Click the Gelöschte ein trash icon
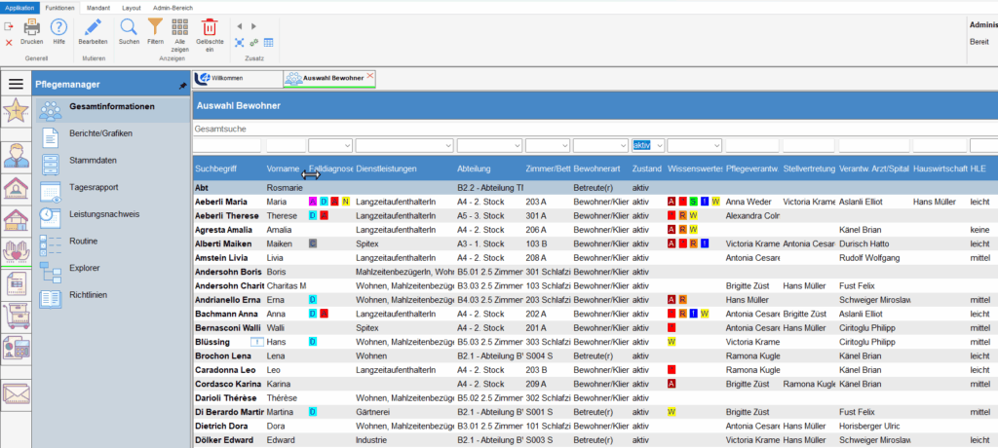998x448 pixels. (210, 28)
